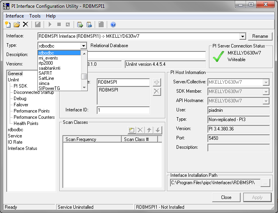
Task: Select rdbodbc in type list
Action: (59, 53)
